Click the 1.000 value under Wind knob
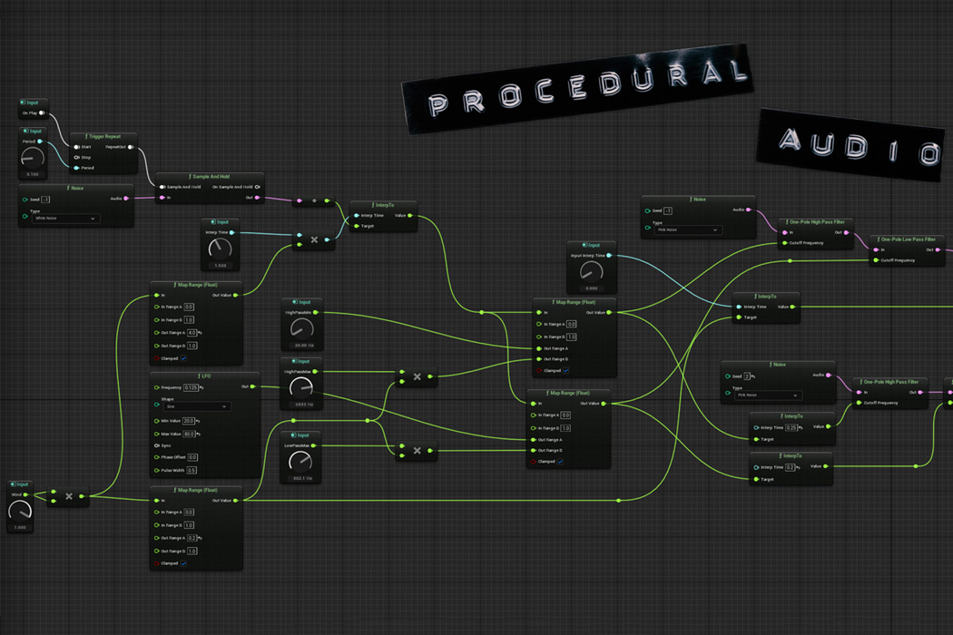The image size is (953, 635). click(19, 527)
